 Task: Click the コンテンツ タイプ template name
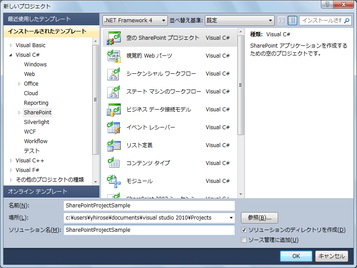pos(148,163)
